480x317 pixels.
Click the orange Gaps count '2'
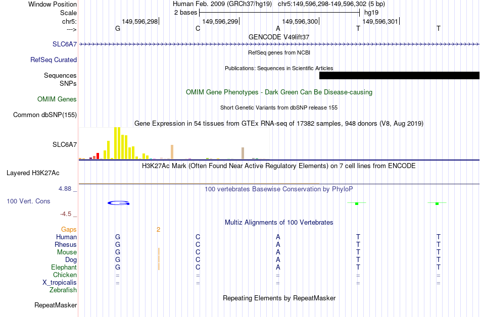(x=158, y=229)
